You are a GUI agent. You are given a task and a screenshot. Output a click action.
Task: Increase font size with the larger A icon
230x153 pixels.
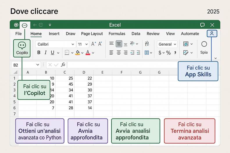93,44
